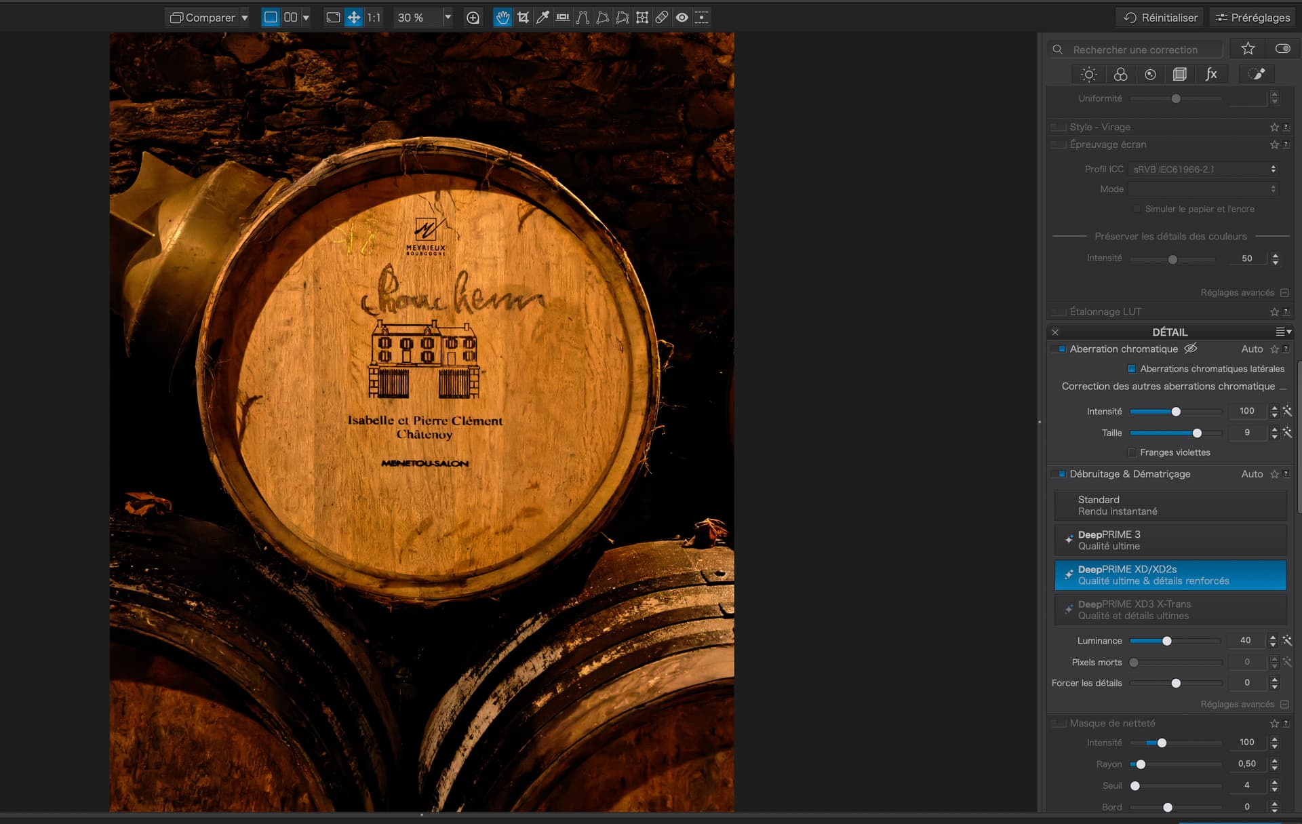Activate the horizon leveling tool
Viewport: 1302px width, 824px height.
(x=562, y=18)
